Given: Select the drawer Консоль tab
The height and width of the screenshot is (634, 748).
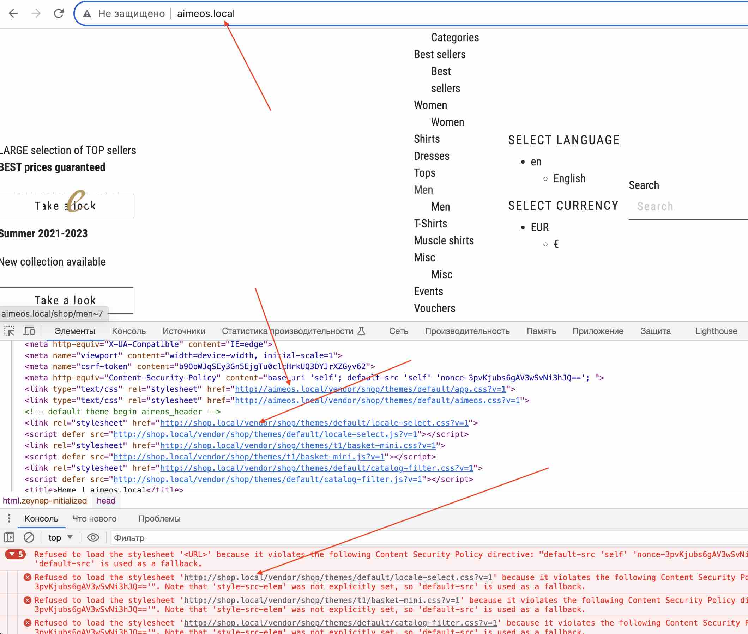Looking at the screenshot, I should 41,518.
